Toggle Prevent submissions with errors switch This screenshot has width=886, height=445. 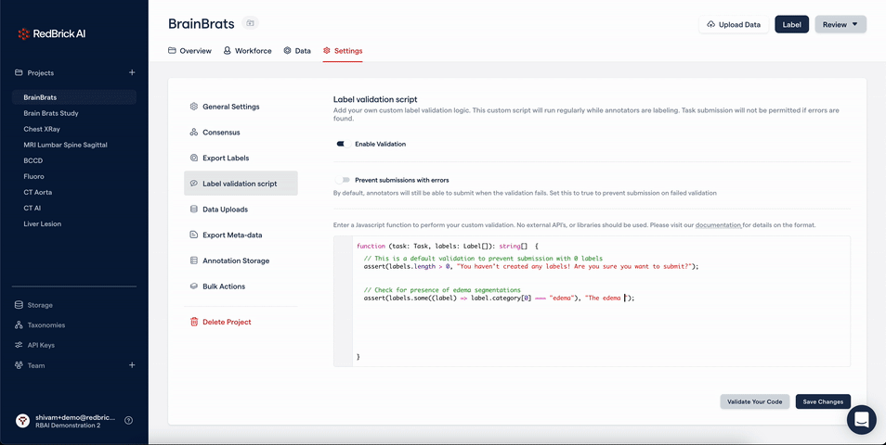click(x=343, y=180)
